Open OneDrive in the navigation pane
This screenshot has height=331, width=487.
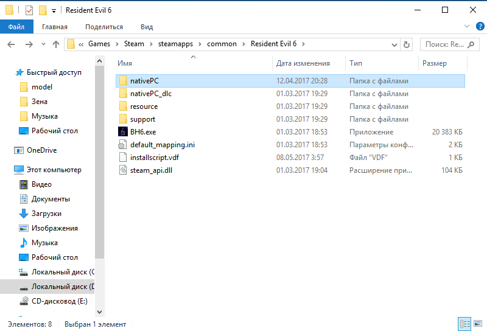point(36,150)
